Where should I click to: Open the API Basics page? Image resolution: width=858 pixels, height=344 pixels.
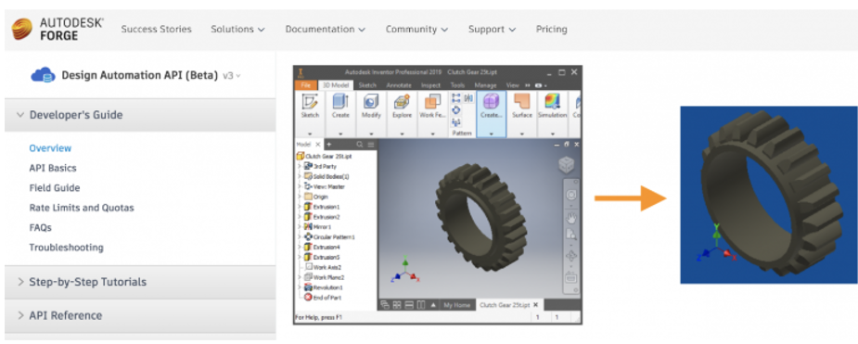(x=53, y=168)
